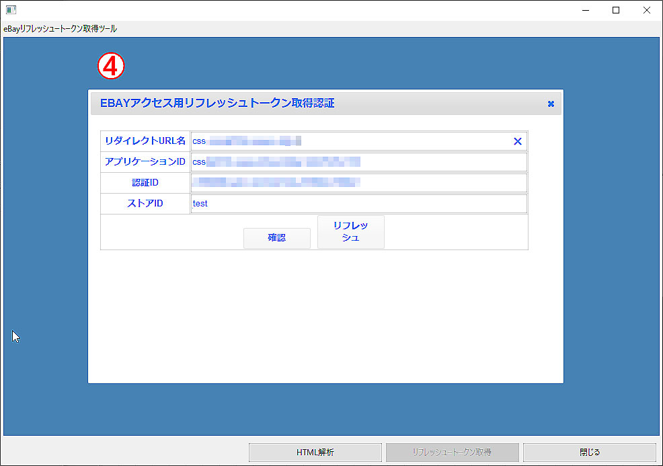Open HTML解析 at the bottom
Viewport: 663px width, 466px height.
(315, 453)
